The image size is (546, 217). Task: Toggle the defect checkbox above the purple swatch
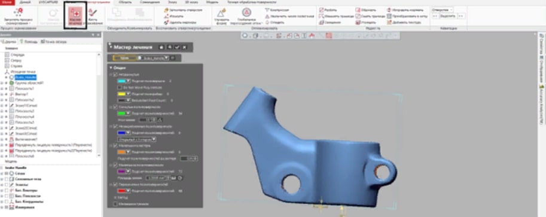[x=115, y=165]
